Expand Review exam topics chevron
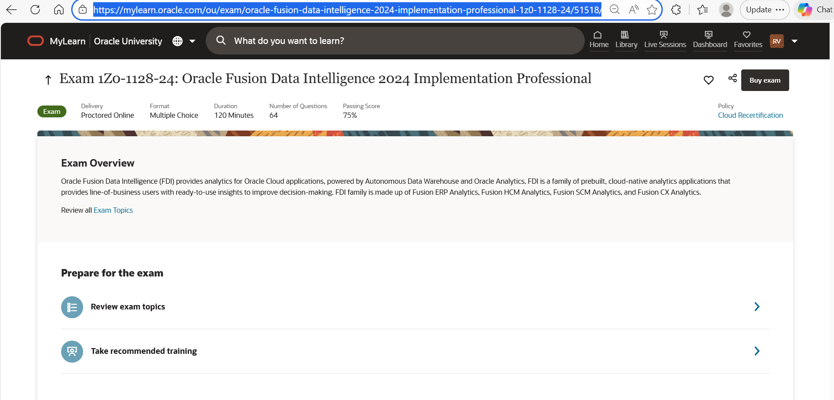The width and height of the screenshot is (834, 400). (757, 307)
